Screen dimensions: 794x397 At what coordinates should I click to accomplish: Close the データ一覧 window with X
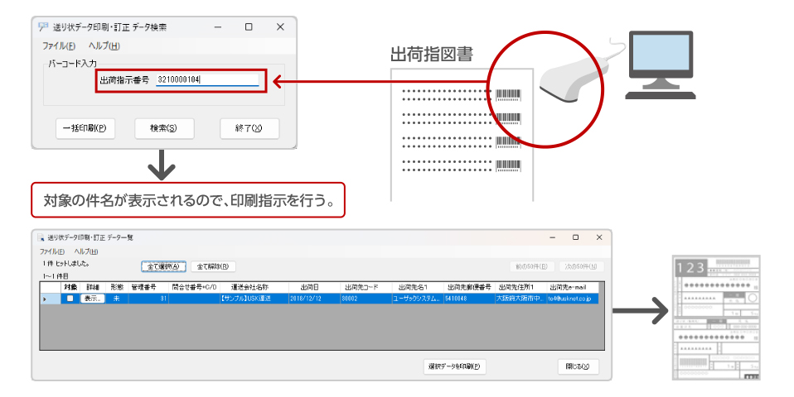[x=598, y=237]
